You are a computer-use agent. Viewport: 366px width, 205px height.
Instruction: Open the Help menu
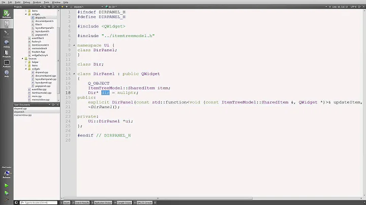point(66,2)
